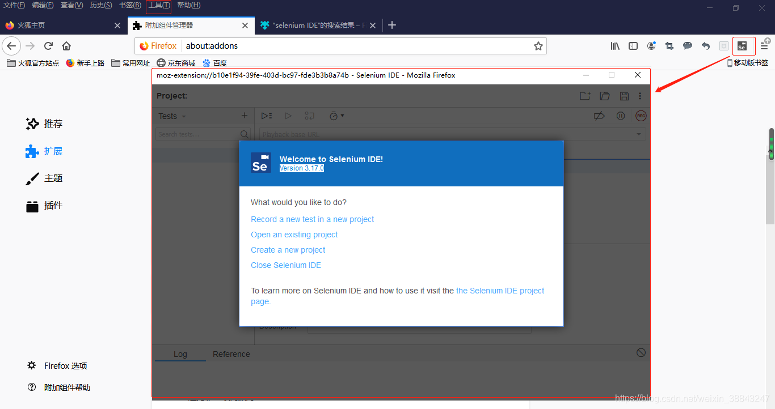Create new project icon in Selenium IDE
The width and height of the screenshot is (775, 409).
585,96
